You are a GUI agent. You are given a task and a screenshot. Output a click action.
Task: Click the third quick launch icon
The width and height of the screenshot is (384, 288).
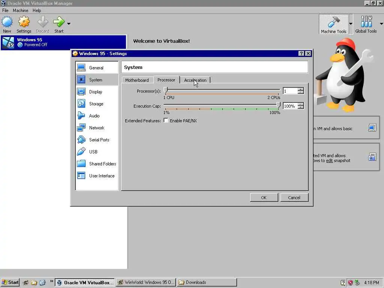pyautogui.click(x=42, y=283)
